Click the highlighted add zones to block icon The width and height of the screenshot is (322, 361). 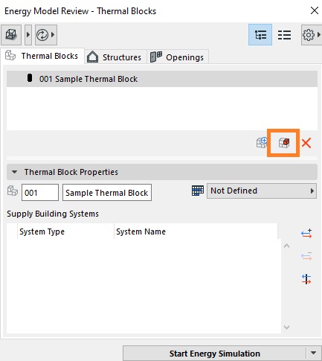(x=283, y=143)
